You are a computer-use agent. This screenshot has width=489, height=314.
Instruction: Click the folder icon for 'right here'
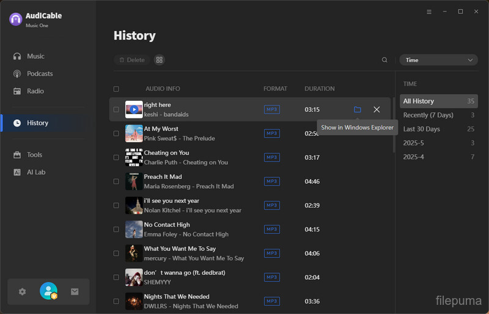click(358, 109)
